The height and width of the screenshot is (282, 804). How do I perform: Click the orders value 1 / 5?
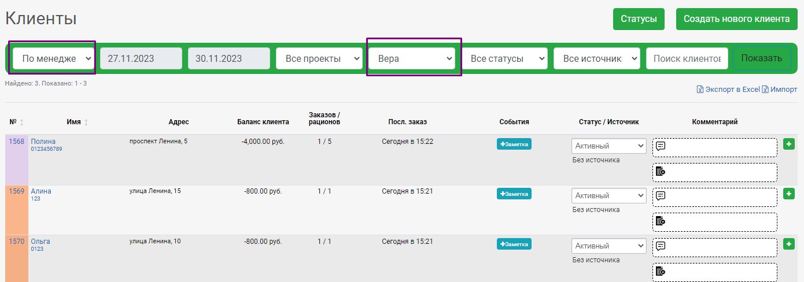coord(324,142)
